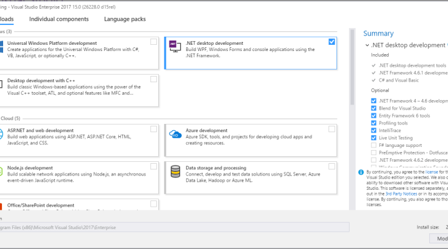Uncheck Entity Framework 6 tools option
Screen dimensions: 448x249
coord(373,116)
